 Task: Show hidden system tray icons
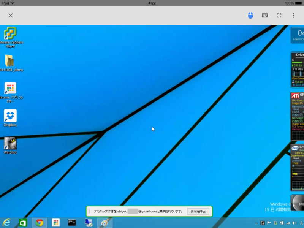click(256, 223)
